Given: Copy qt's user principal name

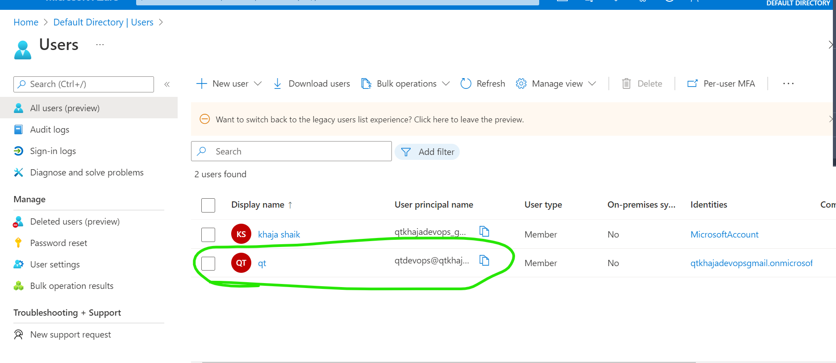Looking at the screenshot, I should click(x=484, y=260).
